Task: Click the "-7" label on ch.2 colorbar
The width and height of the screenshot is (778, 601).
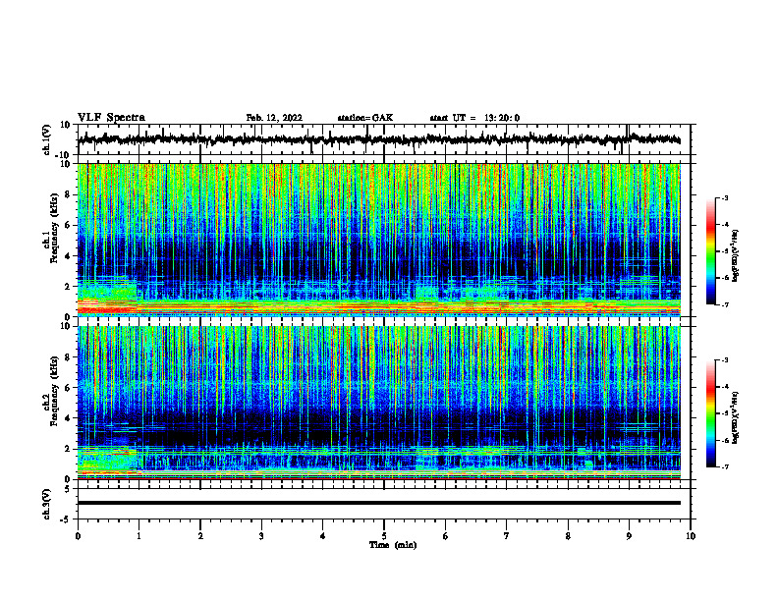Action: pyautogui.click(x=724, y=467)
